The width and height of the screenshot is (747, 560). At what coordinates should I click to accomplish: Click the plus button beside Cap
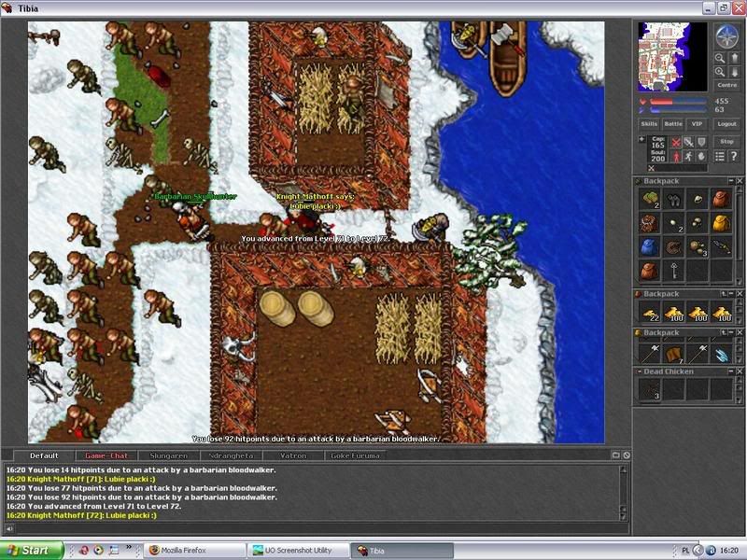click(641, 139)
